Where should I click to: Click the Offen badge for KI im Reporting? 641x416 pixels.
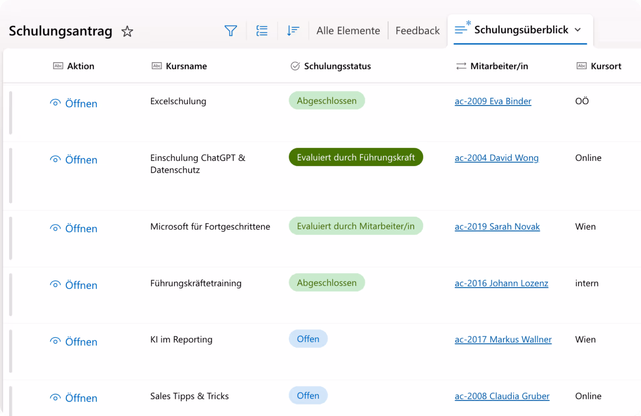click(x=308, y=339)
